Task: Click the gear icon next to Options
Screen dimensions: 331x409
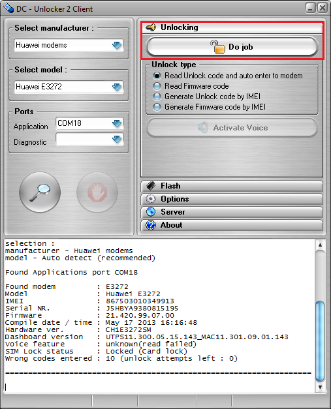Action: tap(151, 199)
